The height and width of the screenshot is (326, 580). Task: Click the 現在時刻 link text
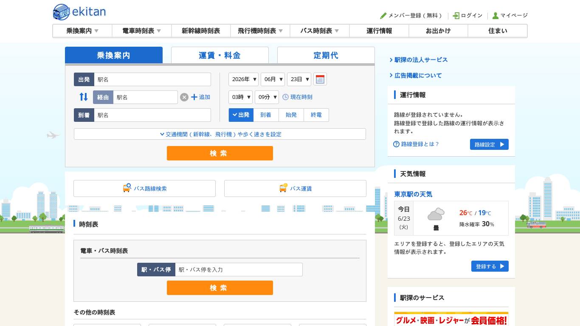coord(301,97)
